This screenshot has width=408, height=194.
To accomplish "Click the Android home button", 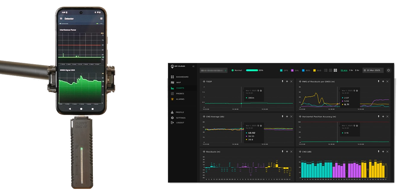I will pos(81,109).
